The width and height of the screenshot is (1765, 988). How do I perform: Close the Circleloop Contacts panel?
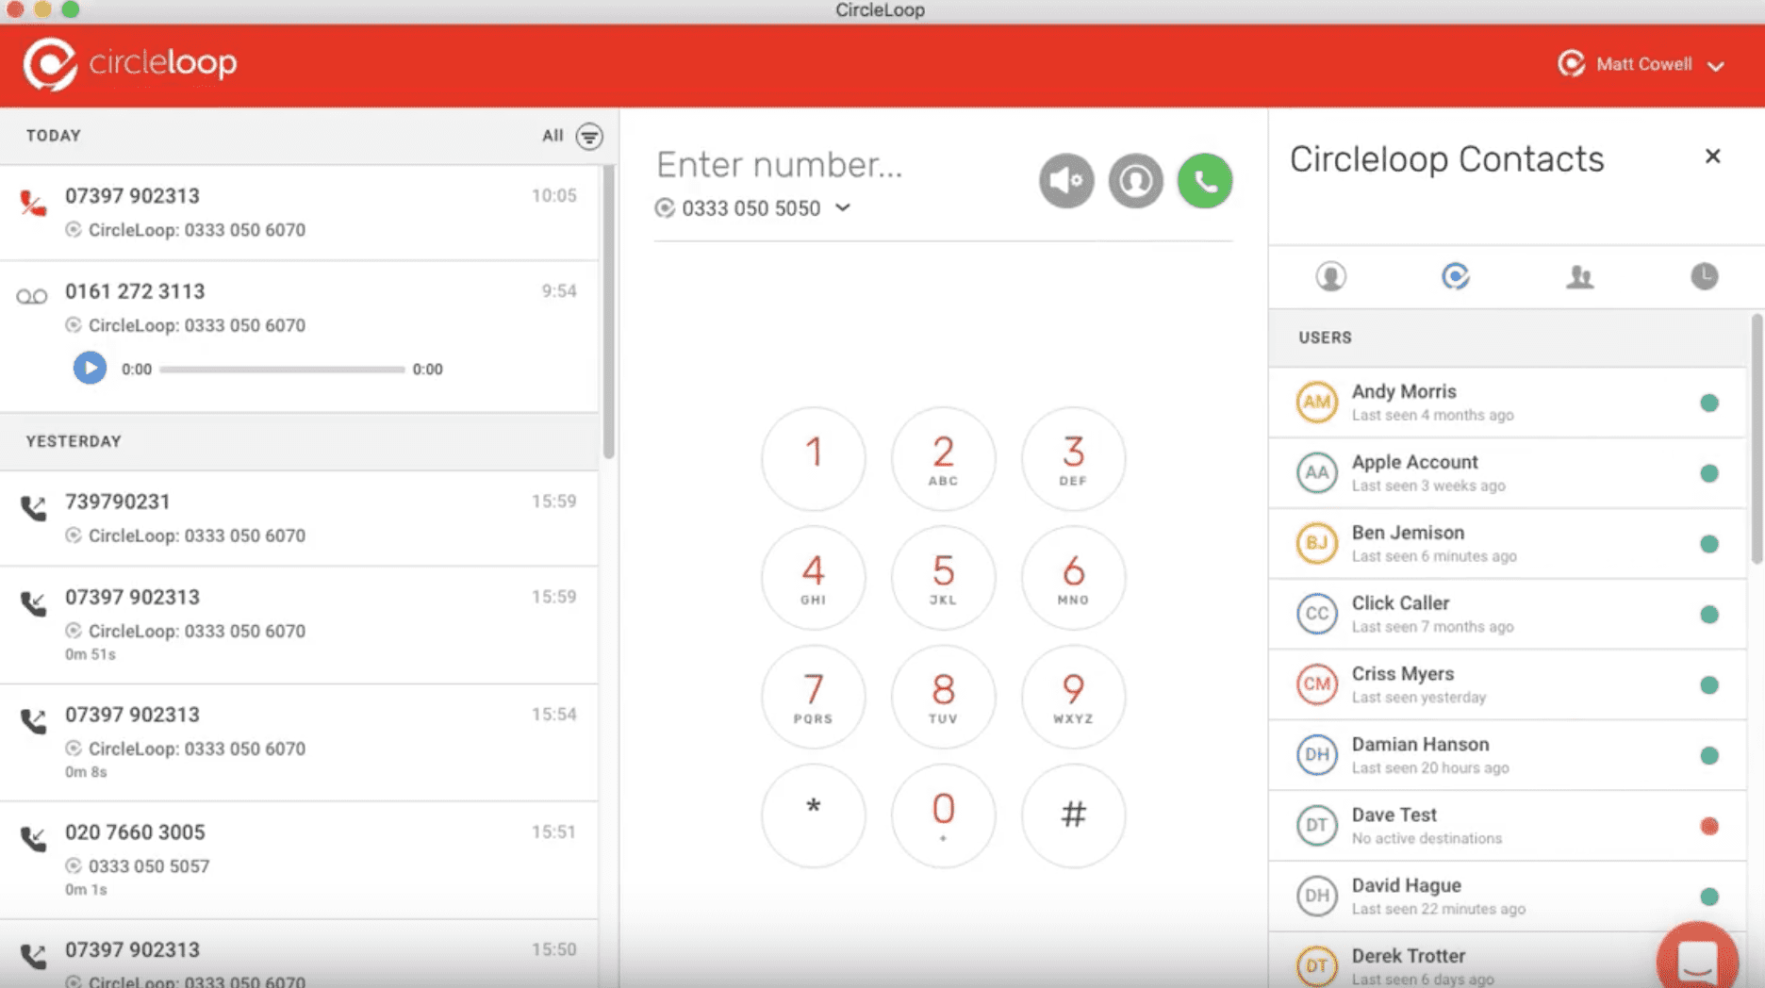coord(1712,156)
